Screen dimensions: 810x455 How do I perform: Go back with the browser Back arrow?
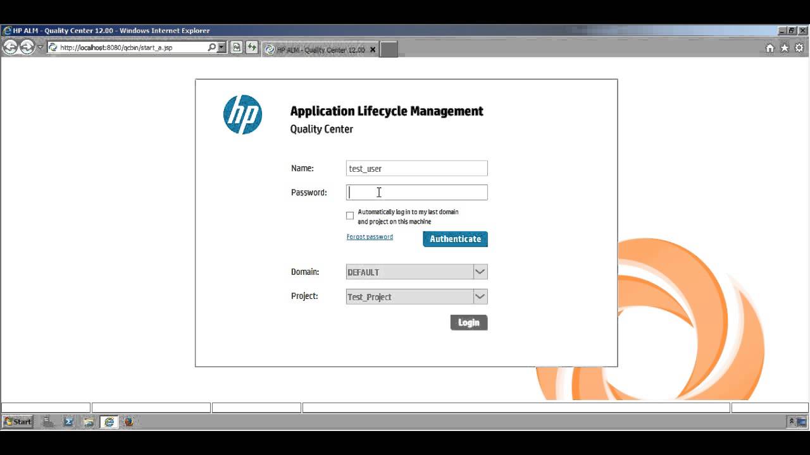click(x=10, y=47)
